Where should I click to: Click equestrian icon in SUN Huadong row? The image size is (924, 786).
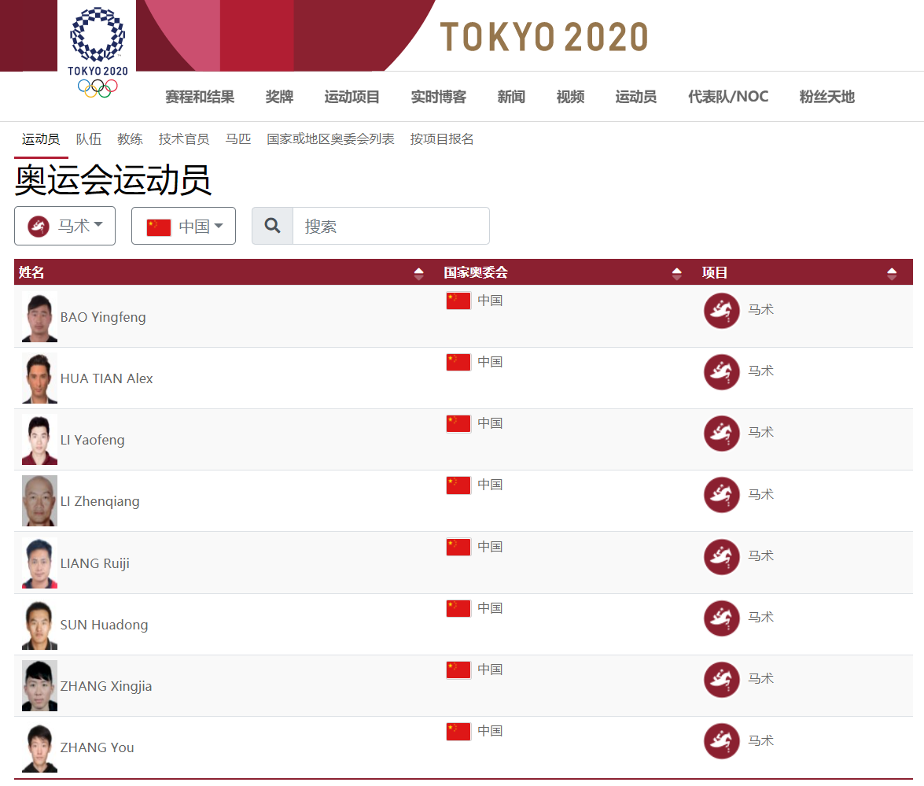(721, 618)
